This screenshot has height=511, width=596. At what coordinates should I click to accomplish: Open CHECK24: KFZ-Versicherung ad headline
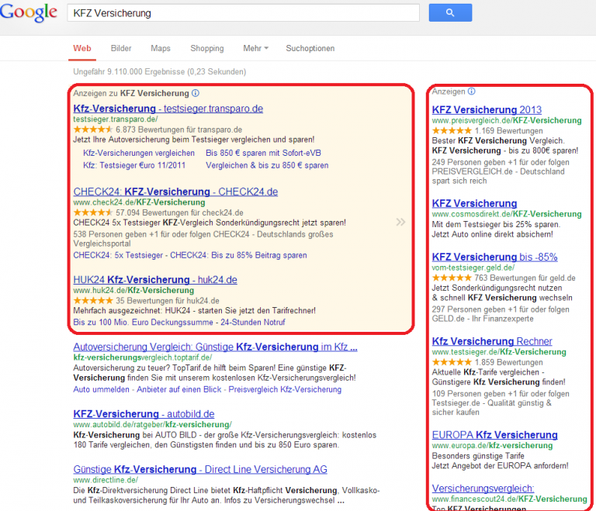pos(175,192)
